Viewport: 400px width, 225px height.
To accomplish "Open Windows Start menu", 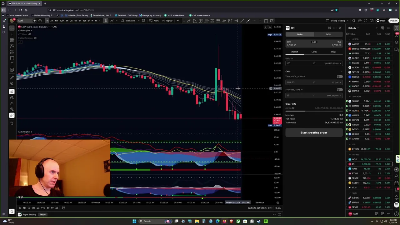I will pyautogui.click(x=134, y=221).
